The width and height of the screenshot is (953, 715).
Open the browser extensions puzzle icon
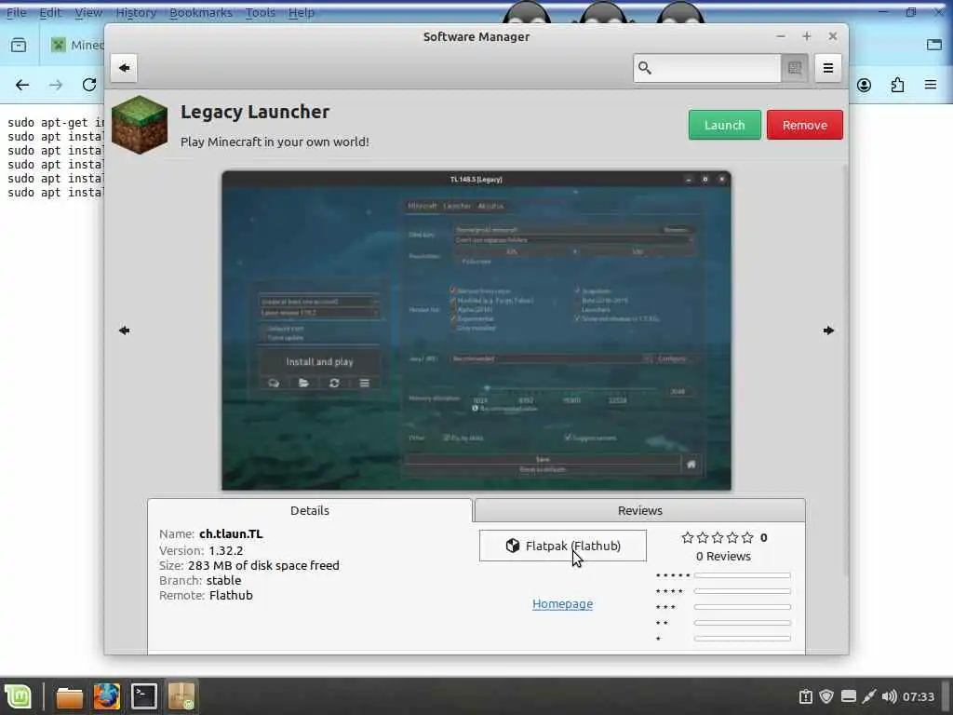pos(898,85)
